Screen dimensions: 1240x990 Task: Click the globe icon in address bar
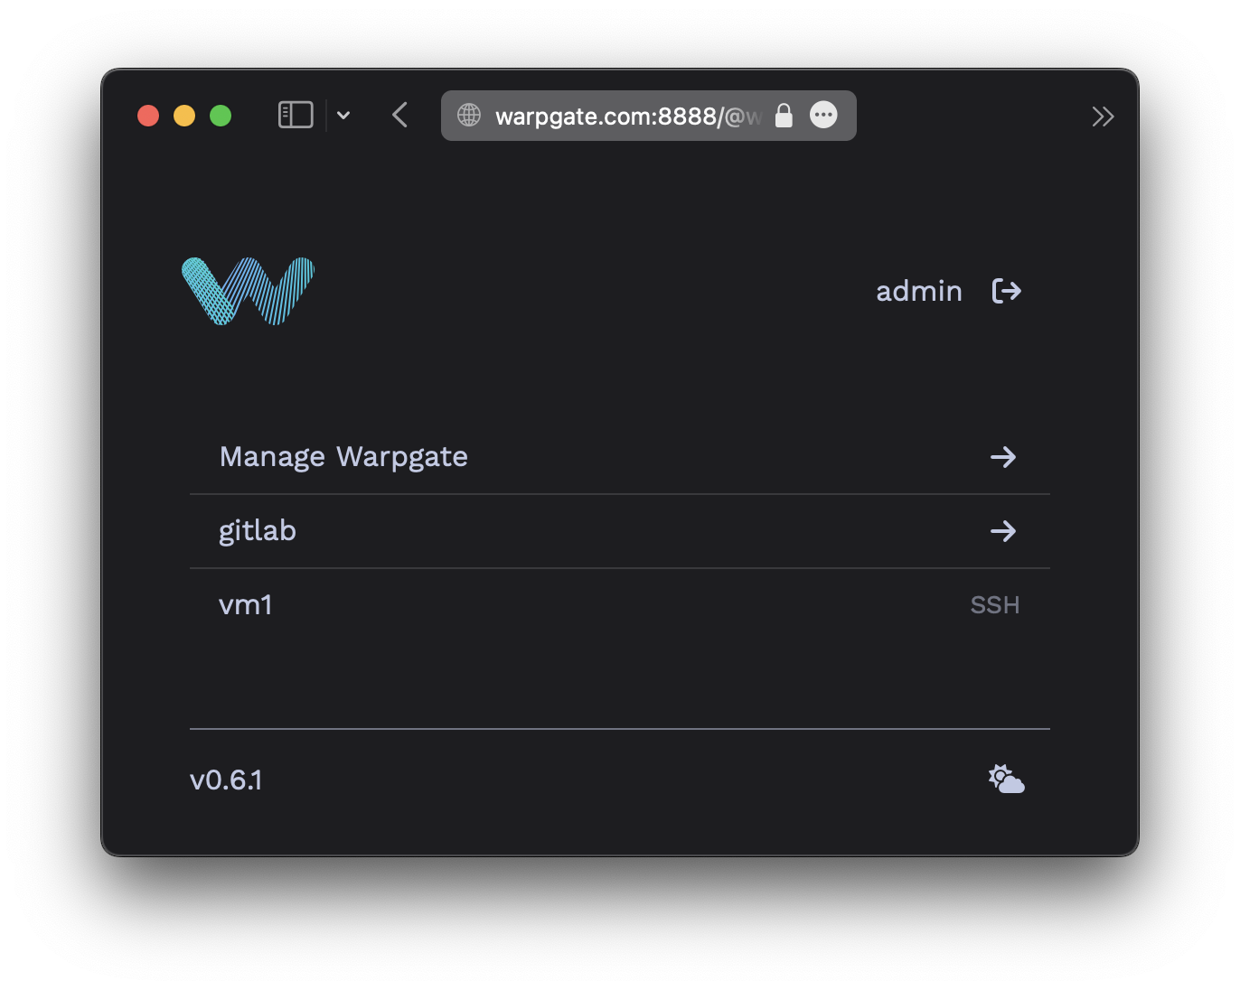(x=469, y=115)
